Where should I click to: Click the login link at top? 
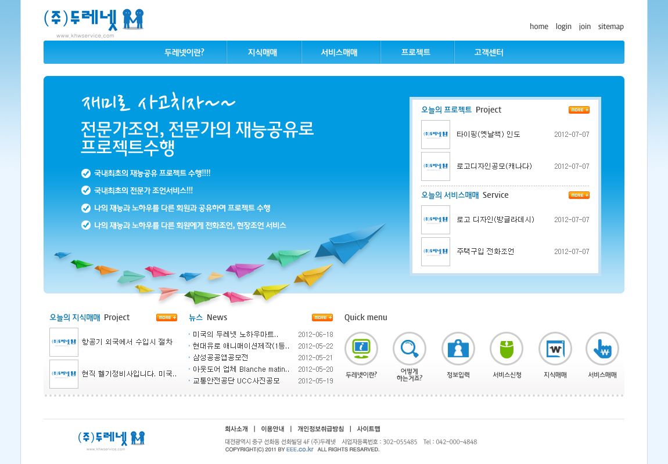coord(563,26)
